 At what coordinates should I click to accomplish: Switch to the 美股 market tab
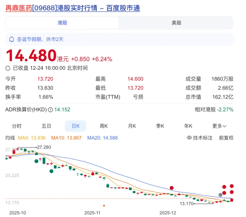(x=176, y=23)
